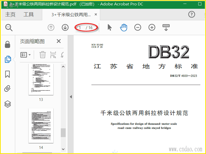The width and height of the screenshot is (206, 154).
Task: Minimize the Acrobat window
Action: coord(185,4)
